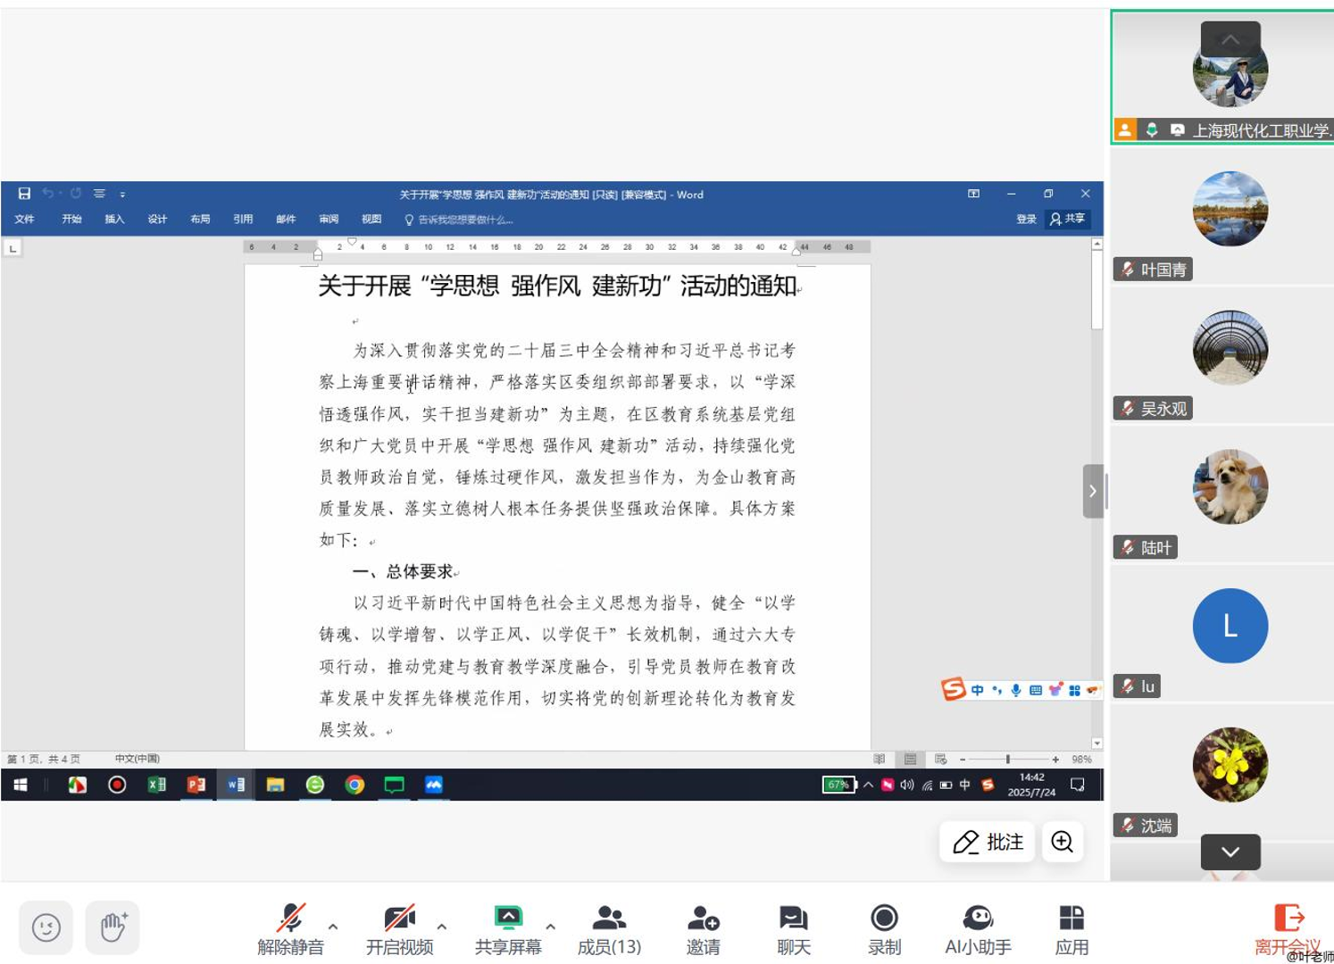Open the 成员(13) members list
Viewport: 1334px width, 964px height.
click(609, 928)
